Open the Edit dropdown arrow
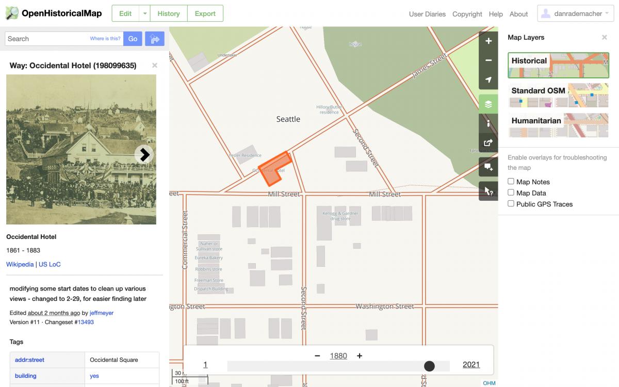The width and height of the screenshot is (619, 387). click(145, 13)
